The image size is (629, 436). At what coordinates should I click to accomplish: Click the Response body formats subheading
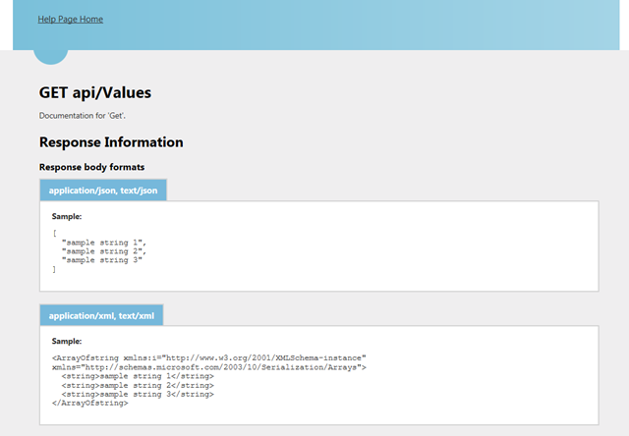click(91, 167)
